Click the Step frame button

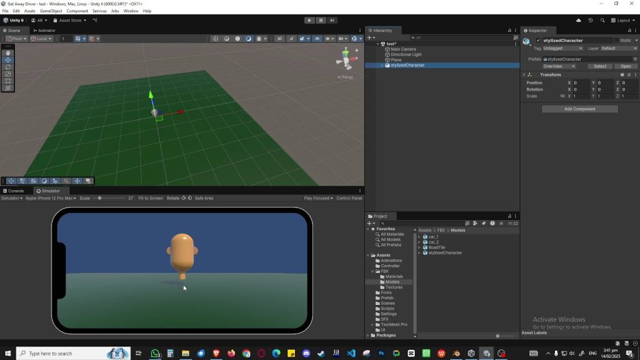332,20
